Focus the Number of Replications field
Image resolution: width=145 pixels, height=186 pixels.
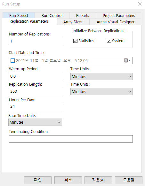pyautogui.click(x=36, y=42)
